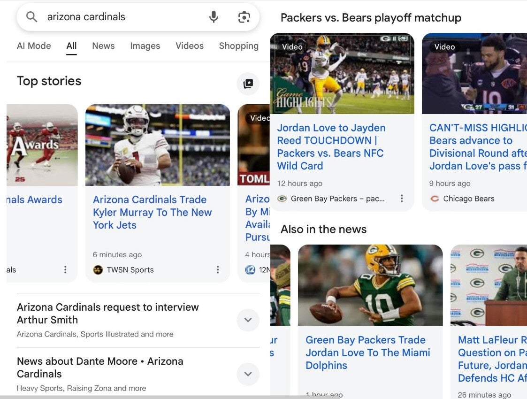Open the Kyler Murray trade to Jets article
527x399 pixels.
click(x=149, y=212)
